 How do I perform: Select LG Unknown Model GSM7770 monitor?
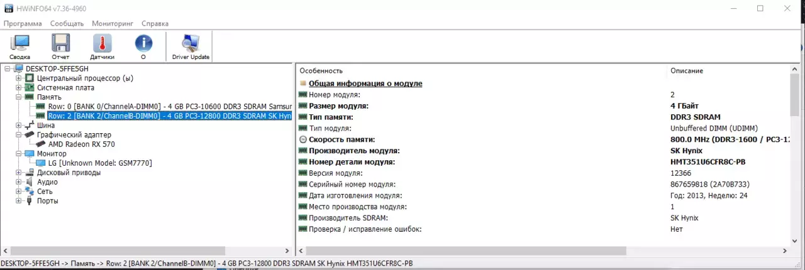click(x=99, y=163)
